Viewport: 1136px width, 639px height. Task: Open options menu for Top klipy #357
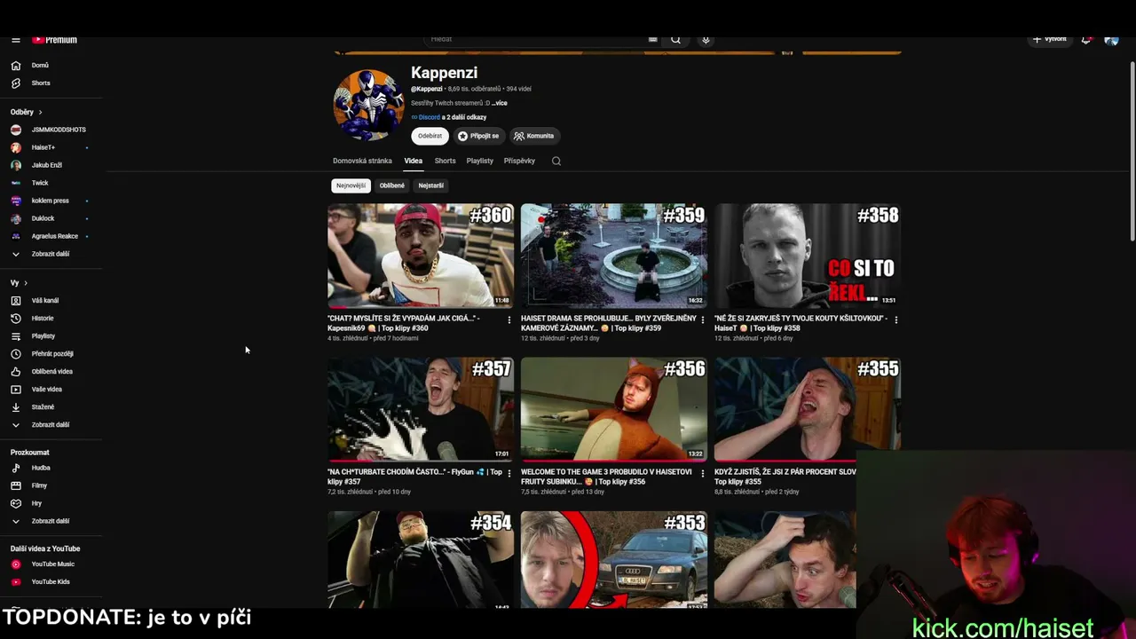click(x=509, y=473)
